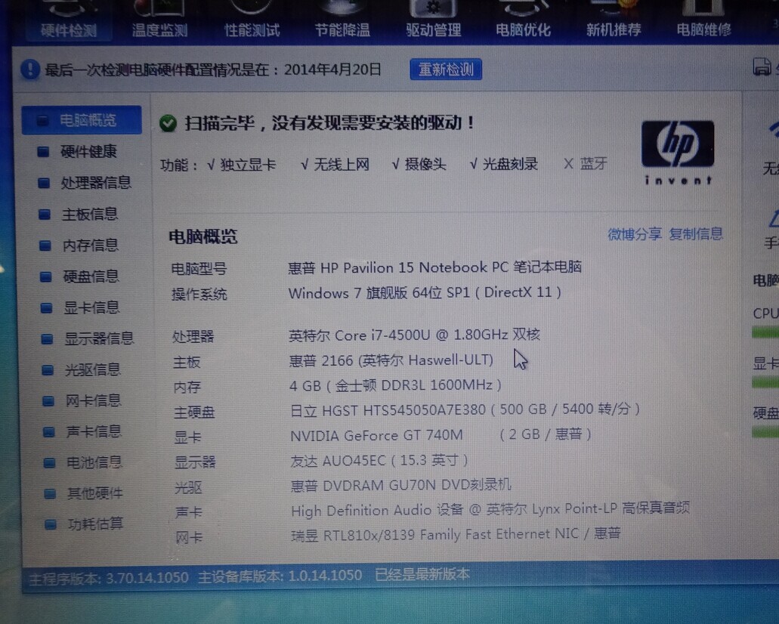Open 硬件健康 hardware health section

click(x=88, y=152)
